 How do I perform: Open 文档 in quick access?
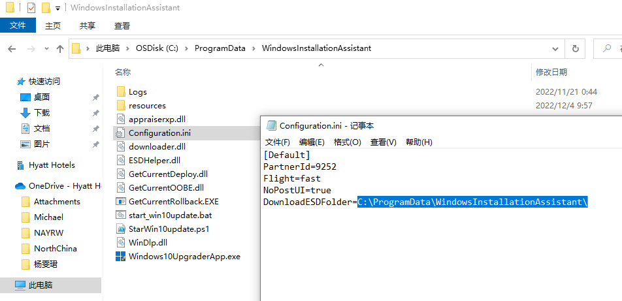[x=42, y=129]
